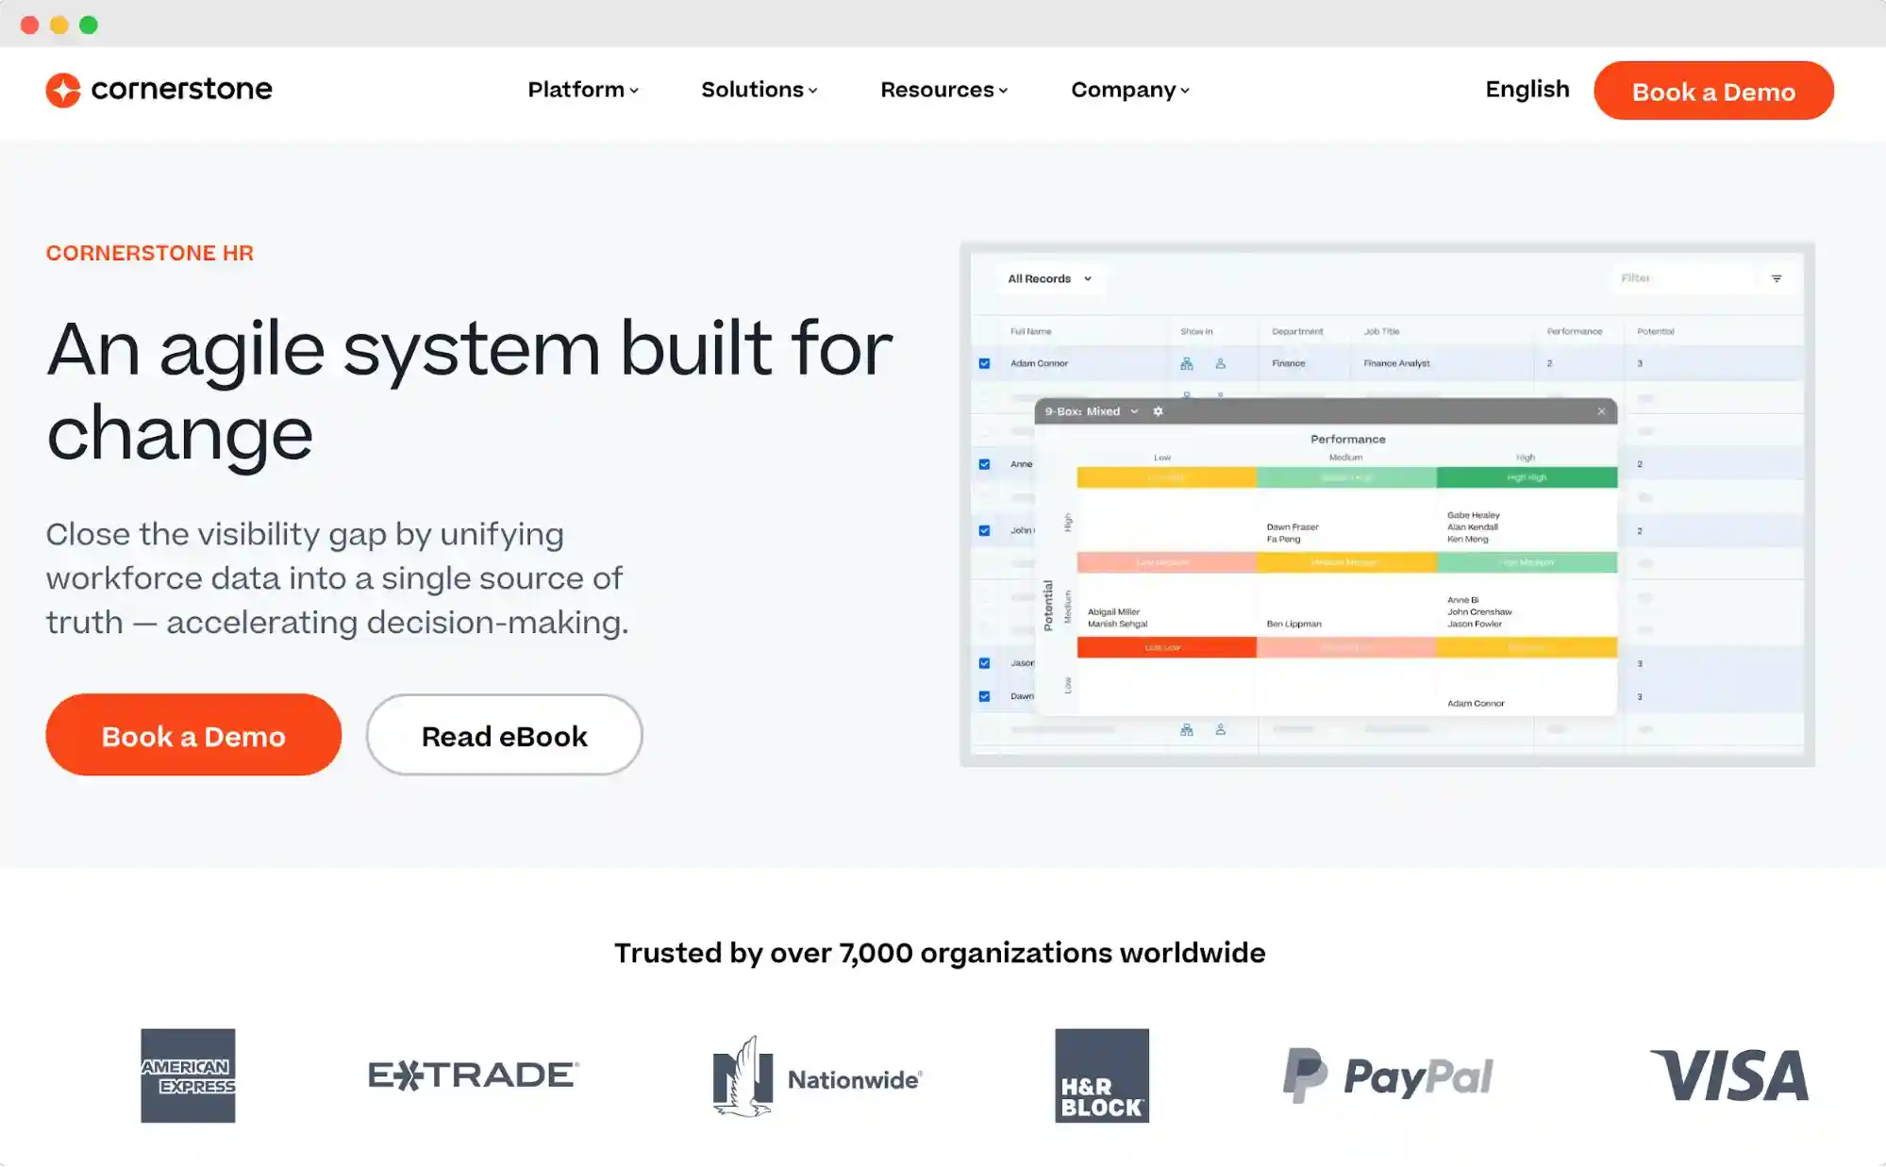Click the VISA logo
Image resolution: width=1886 pixels, height=1167 pixels.
point(1729,1075)
